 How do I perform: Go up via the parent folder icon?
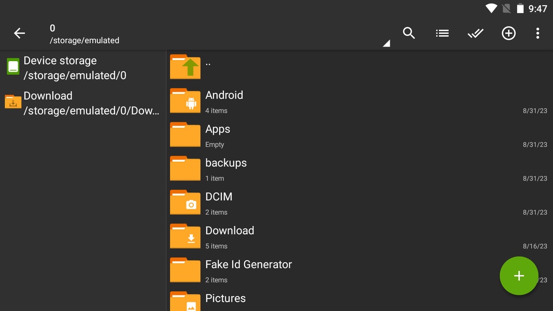coord(185,67)
